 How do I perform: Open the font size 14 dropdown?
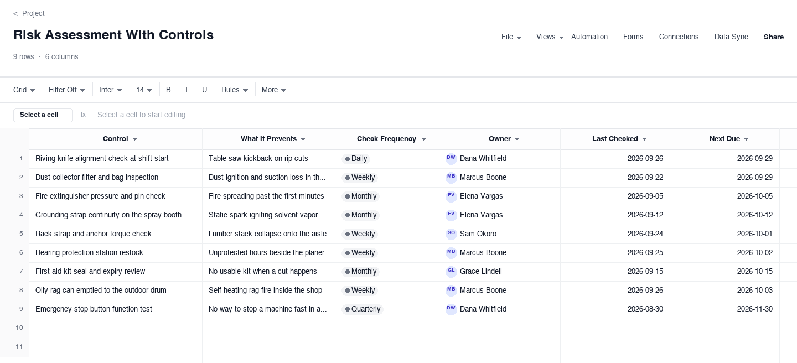[144, 90]
